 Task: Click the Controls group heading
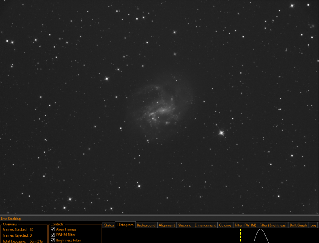click(57, 224)
